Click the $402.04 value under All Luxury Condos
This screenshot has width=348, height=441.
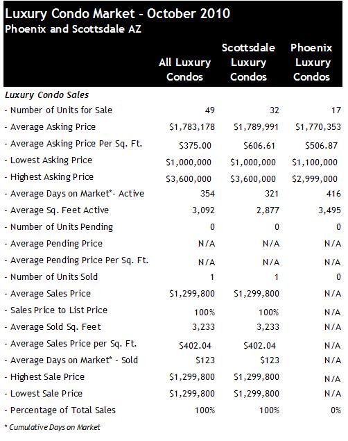click(x=195, y=345)
